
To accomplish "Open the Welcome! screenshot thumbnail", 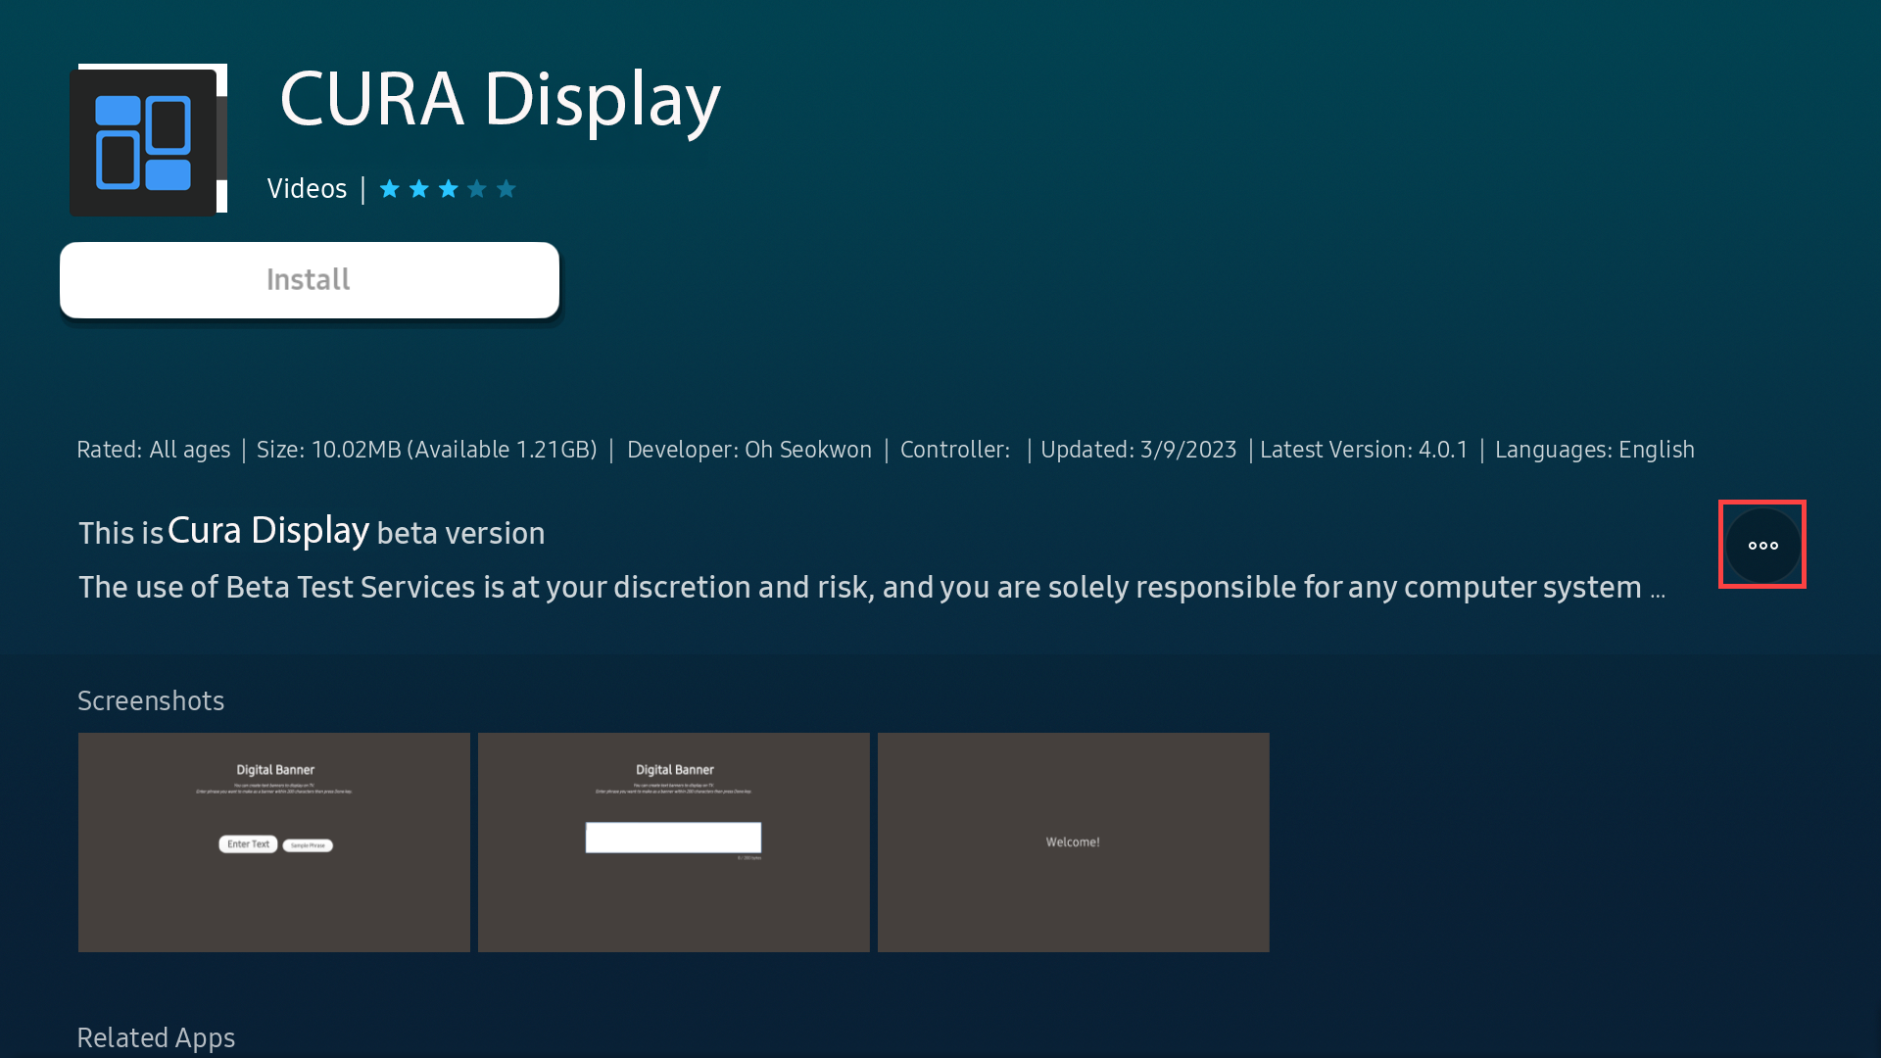I will click(x=1074, y=842).
